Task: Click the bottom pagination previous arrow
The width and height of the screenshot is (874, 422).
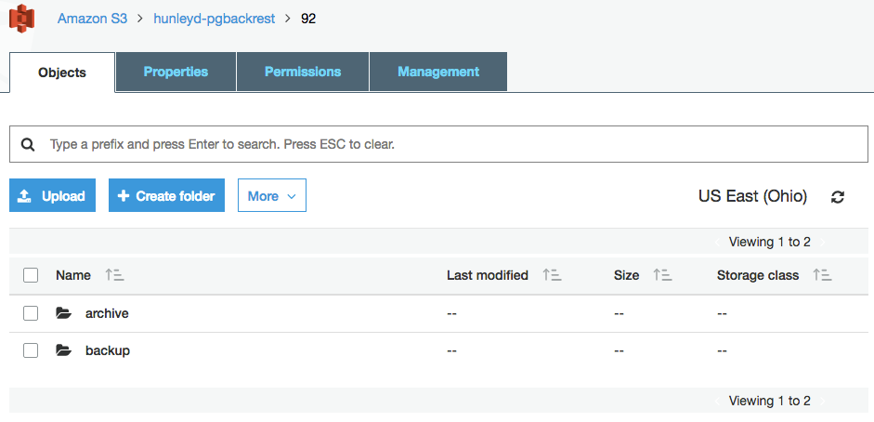Action: tap(717, 401)
